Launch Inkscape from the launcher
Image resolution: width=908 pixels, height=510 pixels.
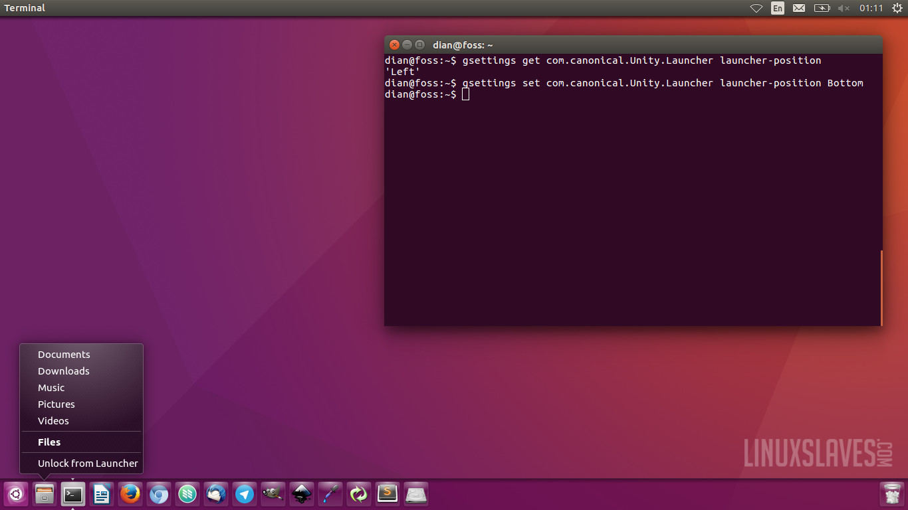pyautogui.click(x=302, y=494)
